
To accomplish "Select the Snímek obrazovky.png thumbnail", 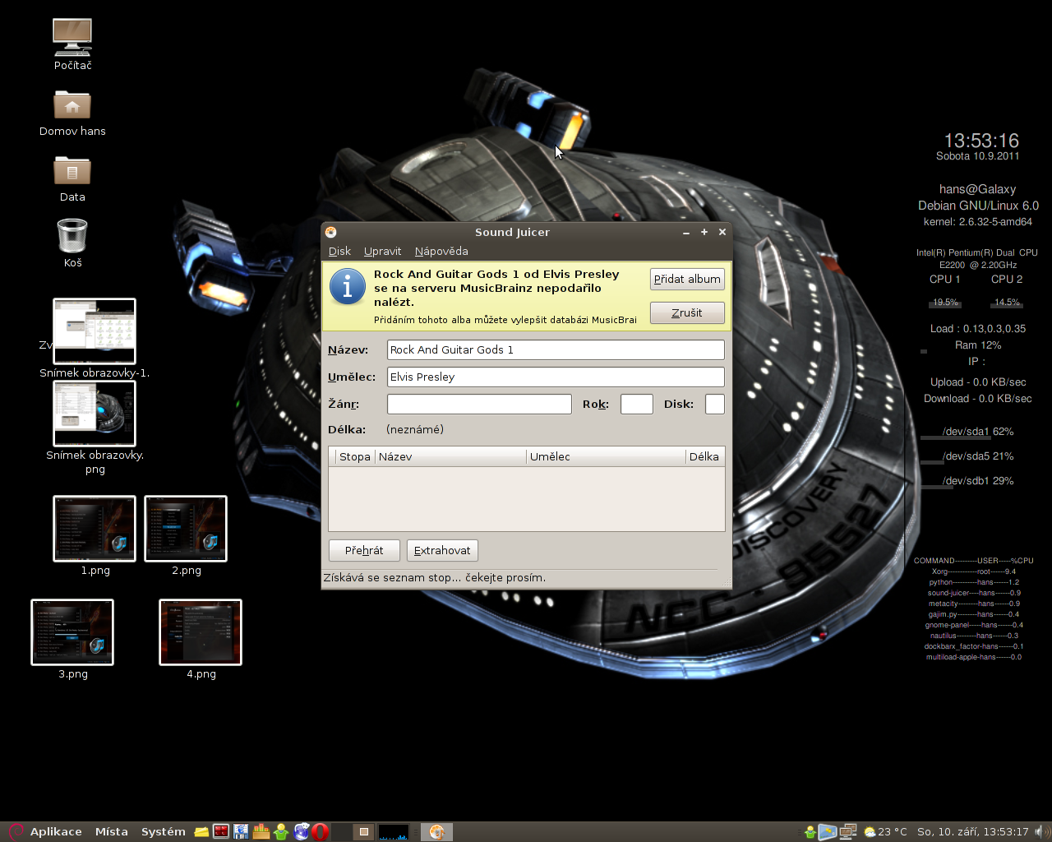I will tap(95, 414).
